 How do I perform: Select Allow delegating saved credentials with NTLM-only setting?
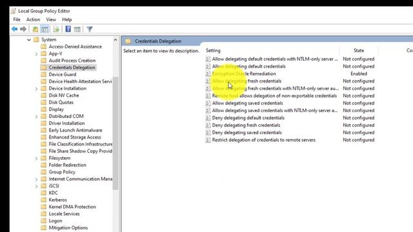pos(275,110)
